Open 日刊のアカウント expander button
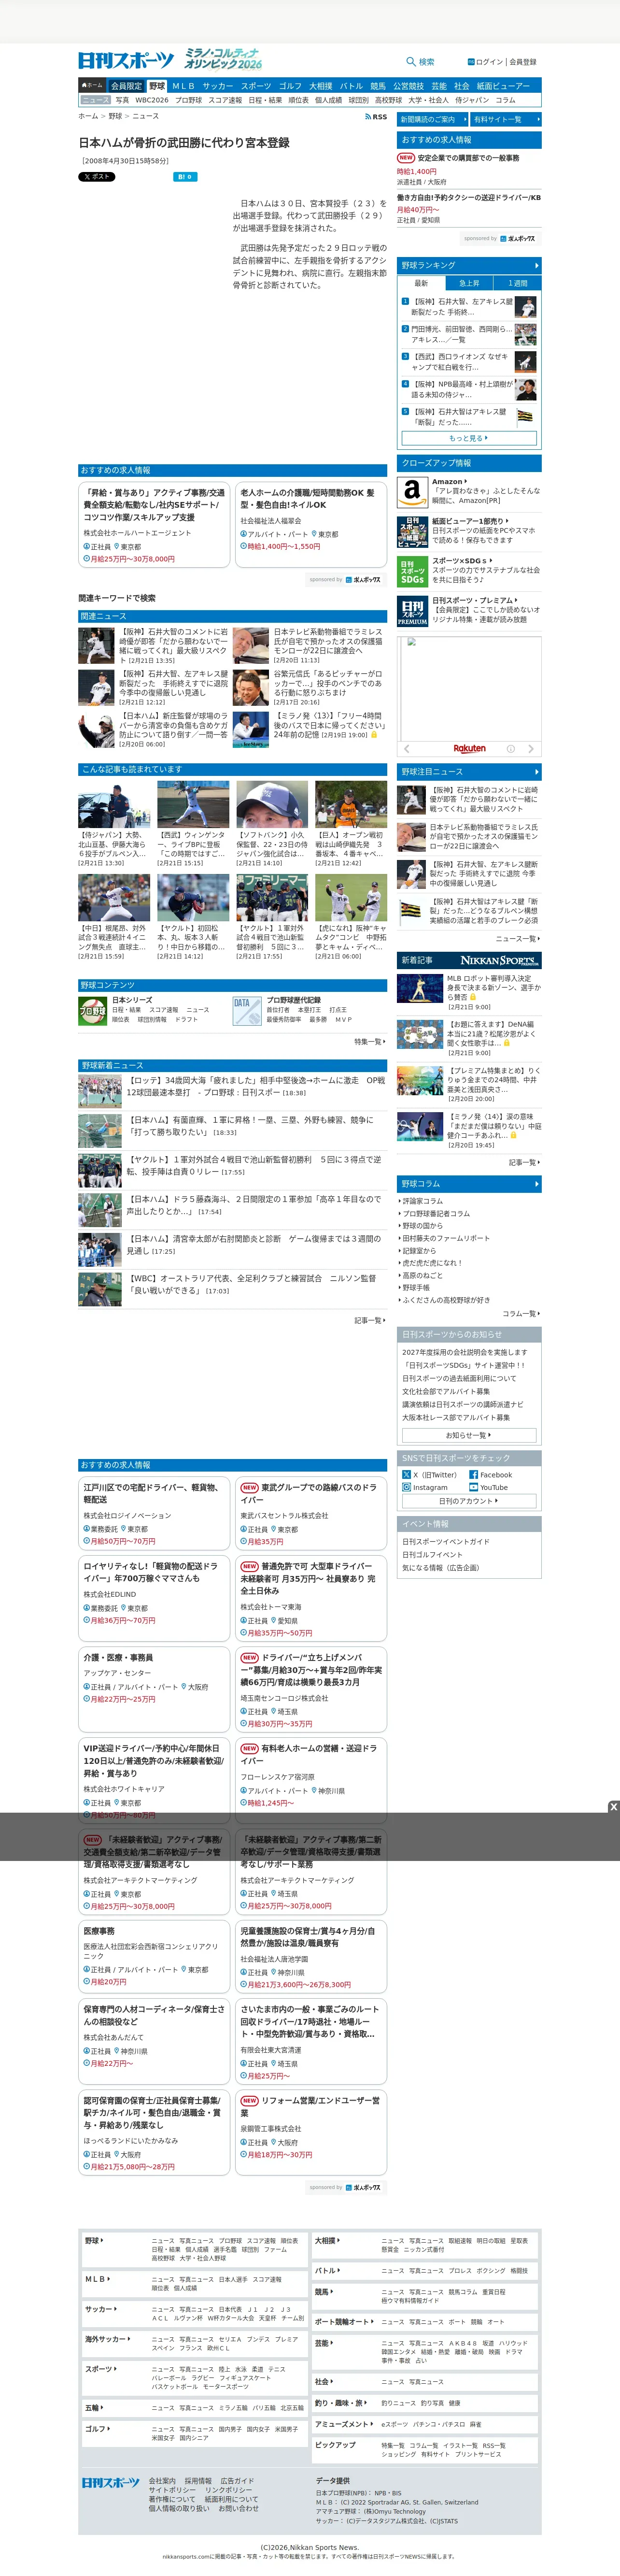 (469, 1501)
